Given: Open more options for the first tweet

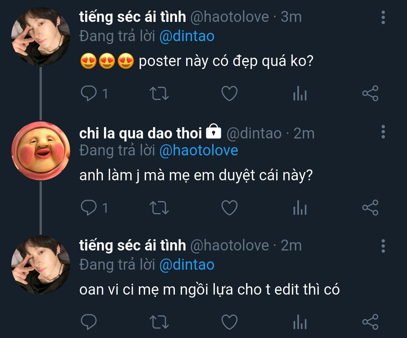Looking at the screenshot, I should (383, 17).
